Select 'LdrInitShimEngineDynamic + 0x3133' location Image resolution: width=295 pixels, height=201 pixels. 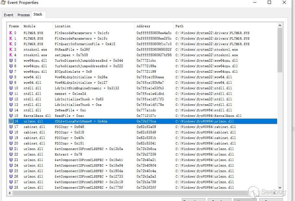point(87,88)
